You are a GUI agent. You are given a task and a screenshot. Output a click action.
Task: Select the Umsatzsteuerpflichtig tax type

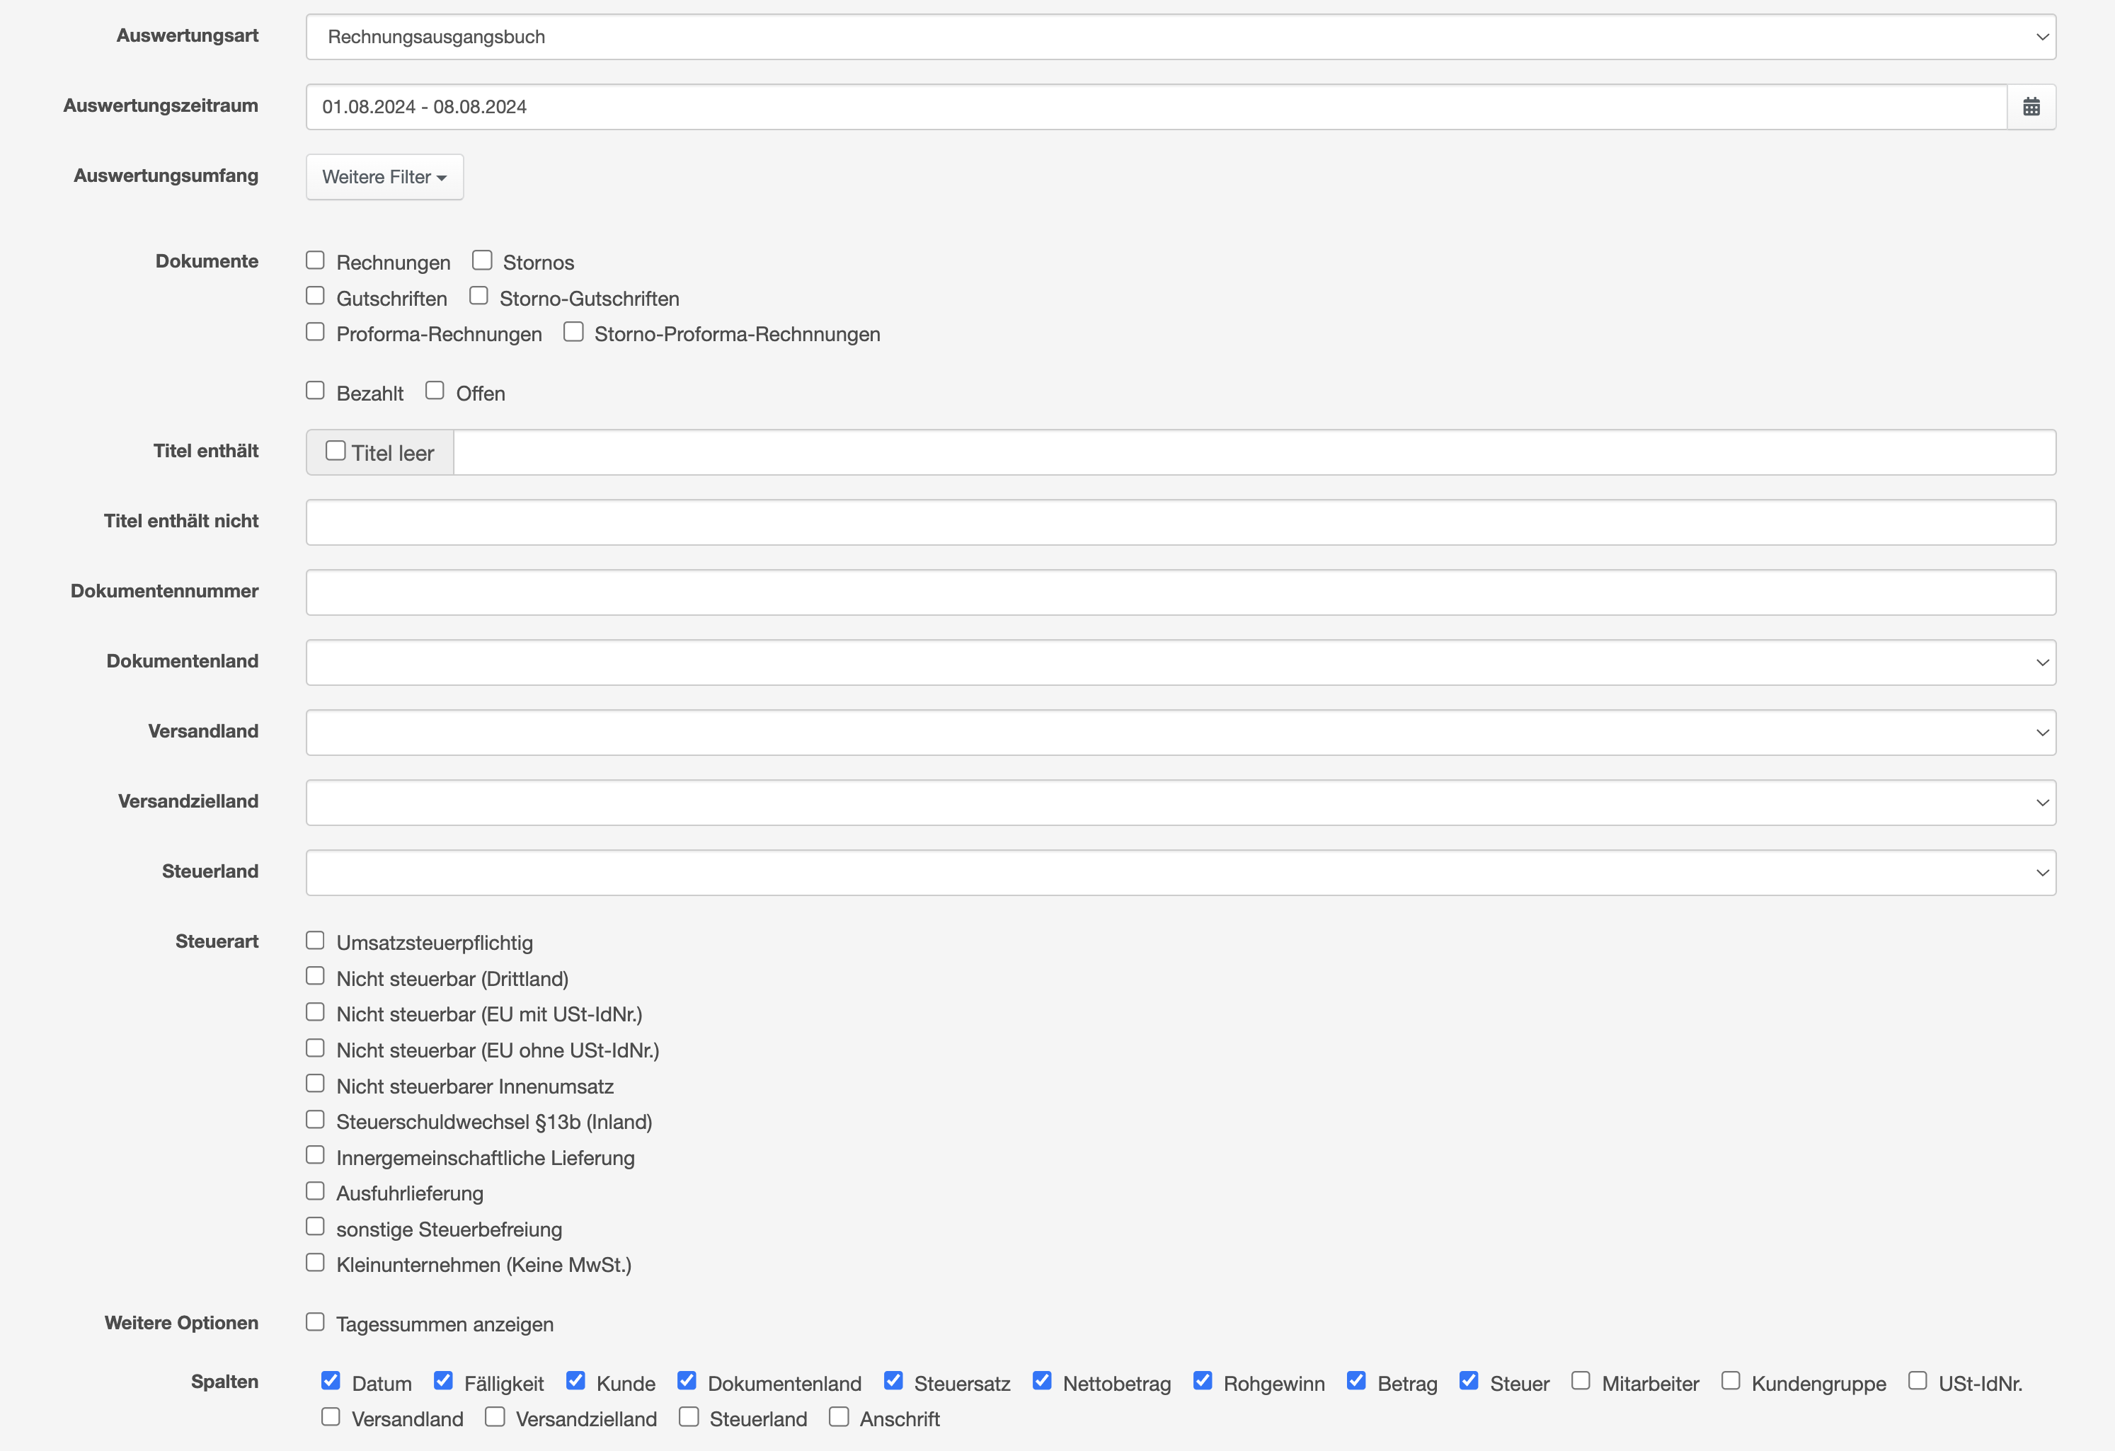[x=315, y=941]
